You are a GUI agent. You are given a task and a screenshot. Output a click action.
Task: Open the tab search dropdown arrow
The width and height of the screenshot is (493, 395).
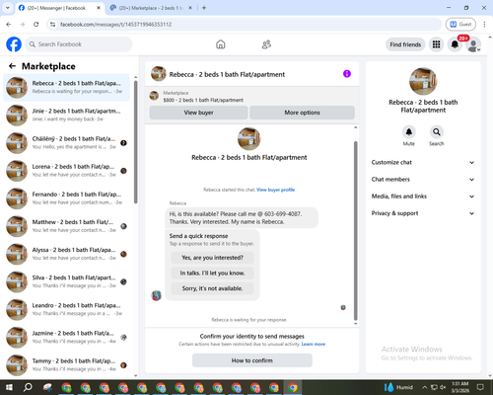pyautogui.click(x=7, y=8)
